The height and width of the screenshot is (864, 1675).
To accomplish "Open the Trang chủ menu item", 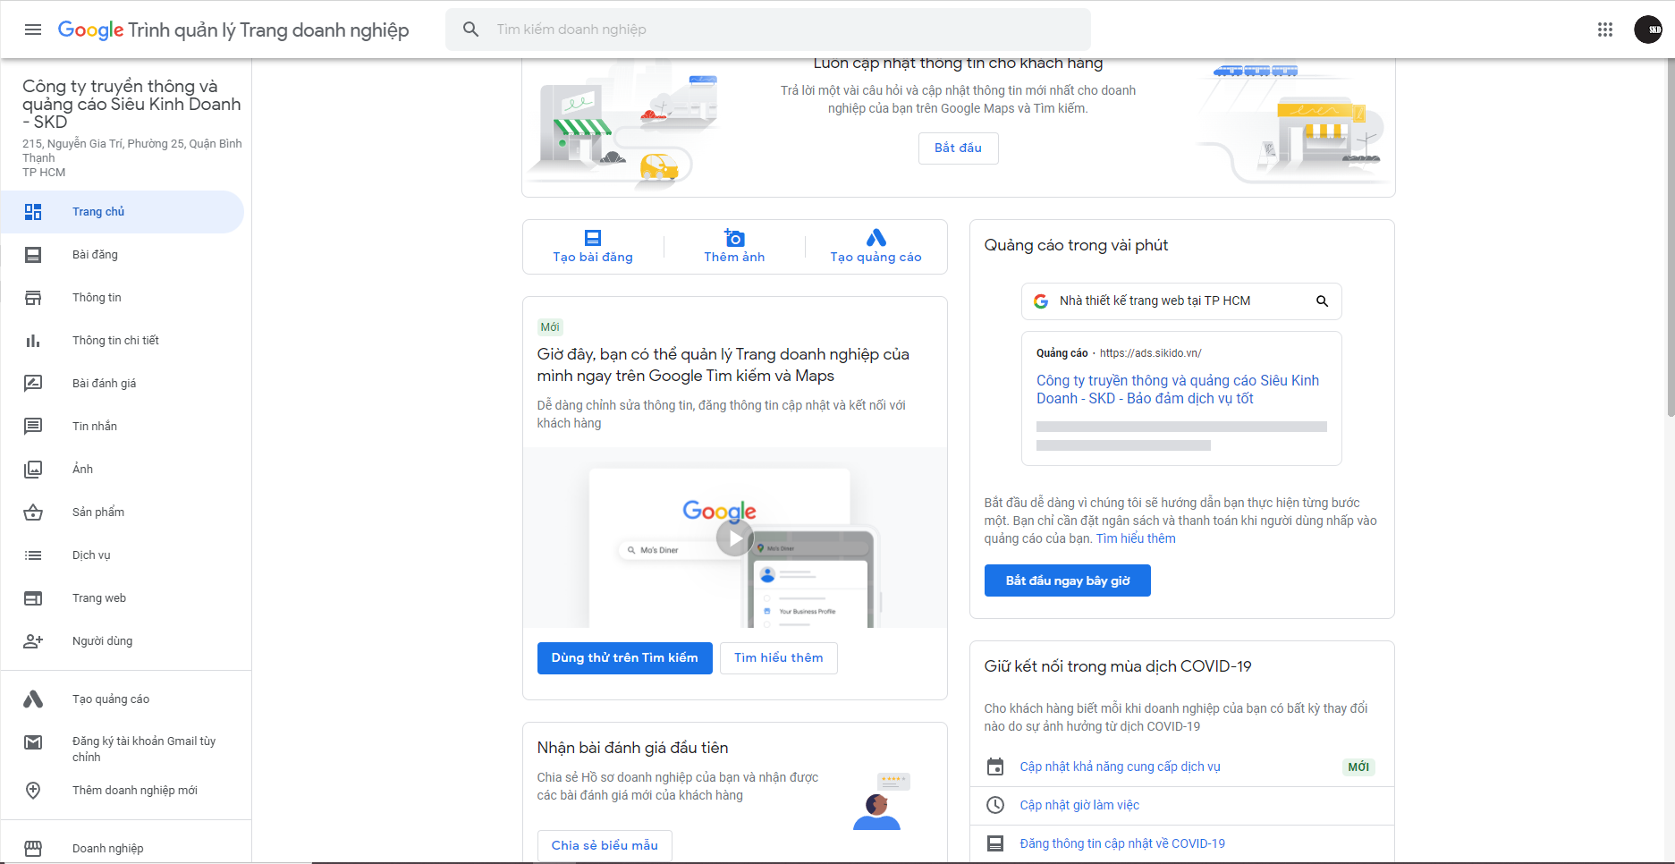I will coord(123,212).
